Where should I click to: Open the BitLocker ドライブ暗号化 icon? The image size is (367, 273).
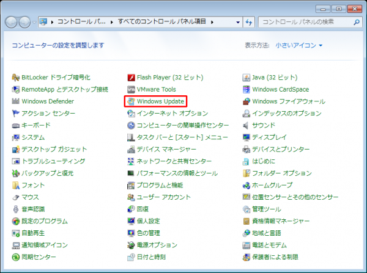tap(15, 78)
